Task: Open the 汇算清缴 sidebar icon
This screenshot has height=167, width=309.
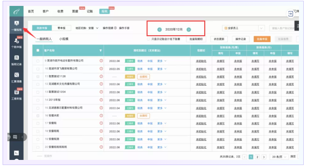Action: [16, 77]
